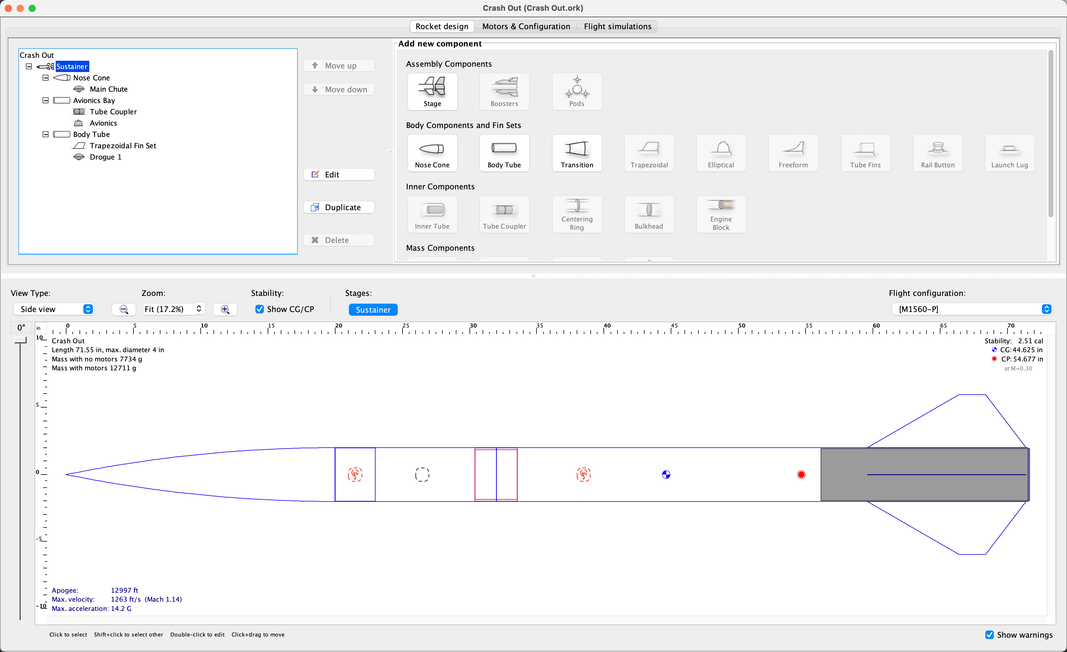The width and height of the screenshot is (1067, 652).
Task: Open the View Type dropdown
Action: click(x=53, y=309)
